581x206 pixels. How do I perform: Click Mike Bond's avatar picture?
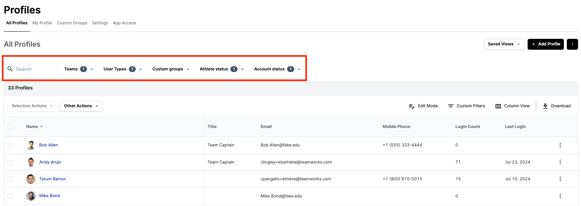(31, 196)
